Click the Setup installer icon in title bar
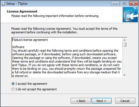139x107 pixels. coord(3,4)
